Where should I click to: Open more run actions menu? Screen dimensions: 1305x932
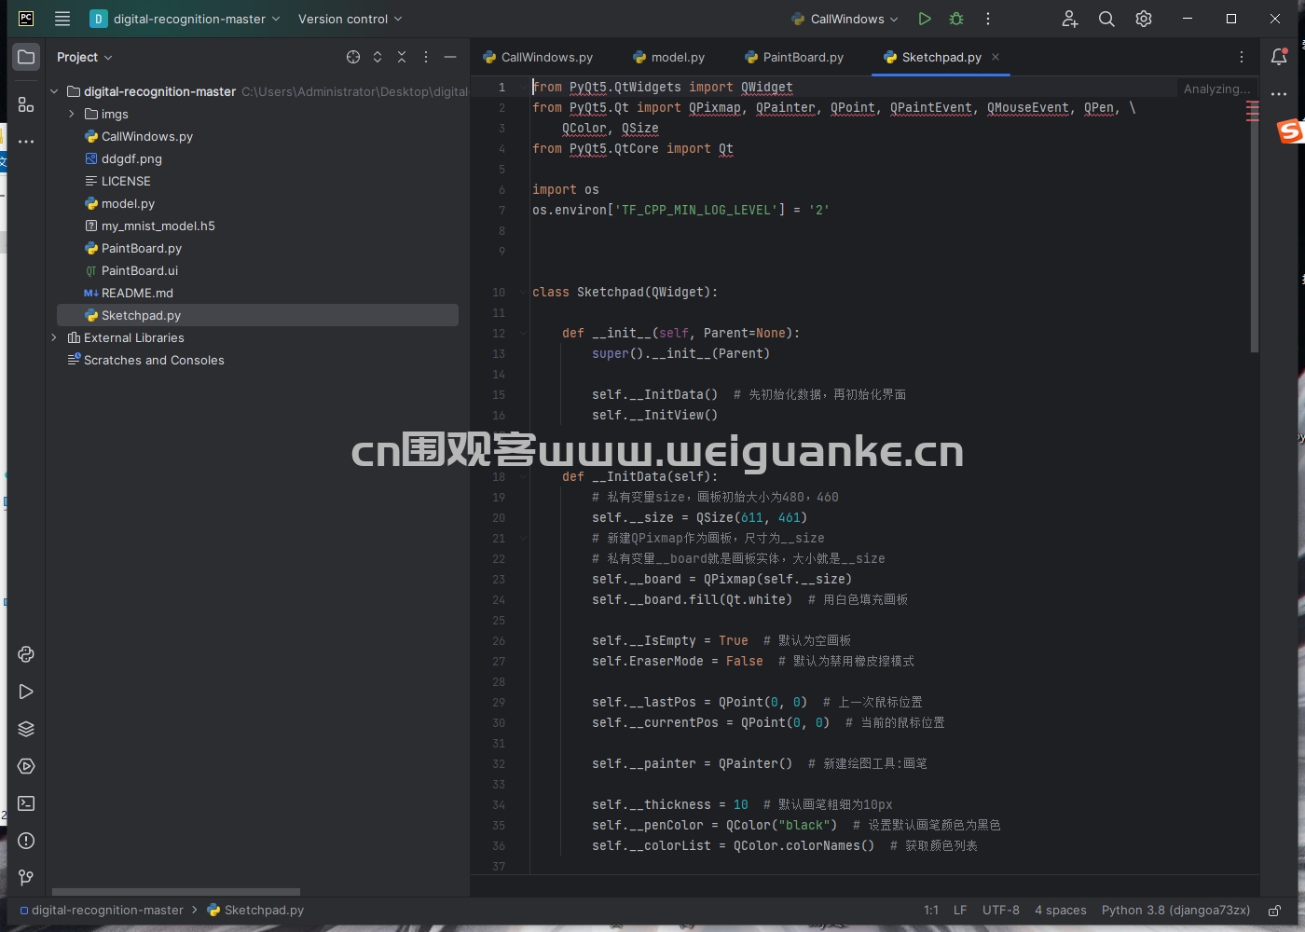tap(988, 19)
